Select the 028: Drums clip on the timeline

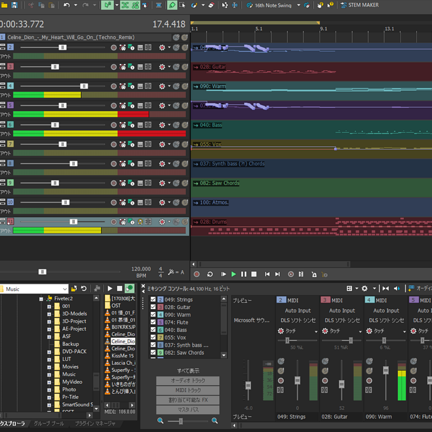pyautogui.click(x=311, y=227)
